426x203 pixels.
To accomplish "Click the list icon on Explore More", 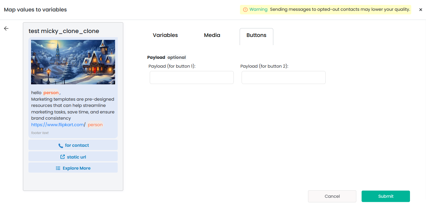I will [x=58, y=168].
